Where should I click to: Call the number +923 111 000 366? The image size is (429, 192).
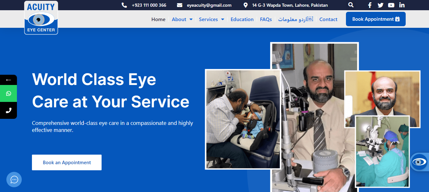coord(149,5)
